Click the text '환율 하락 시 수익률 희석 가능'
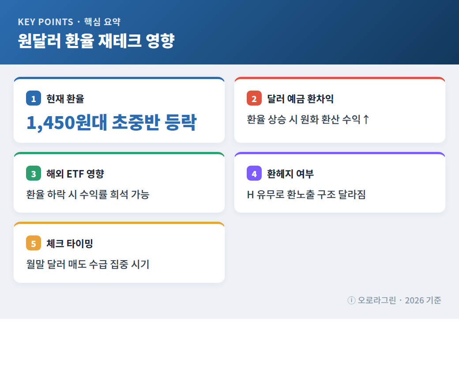Viewport: 459px width, 371px height. [x=88, y=194]
